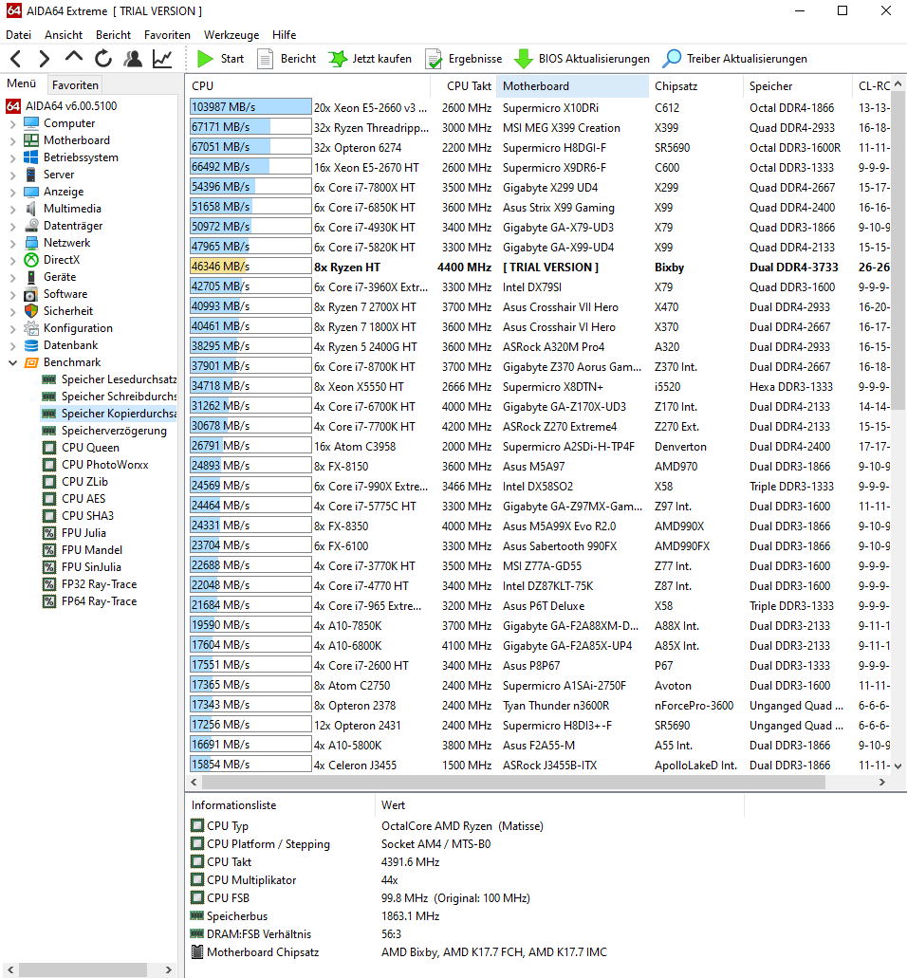Collapse the Benchmark tree node

coord(12,362)
